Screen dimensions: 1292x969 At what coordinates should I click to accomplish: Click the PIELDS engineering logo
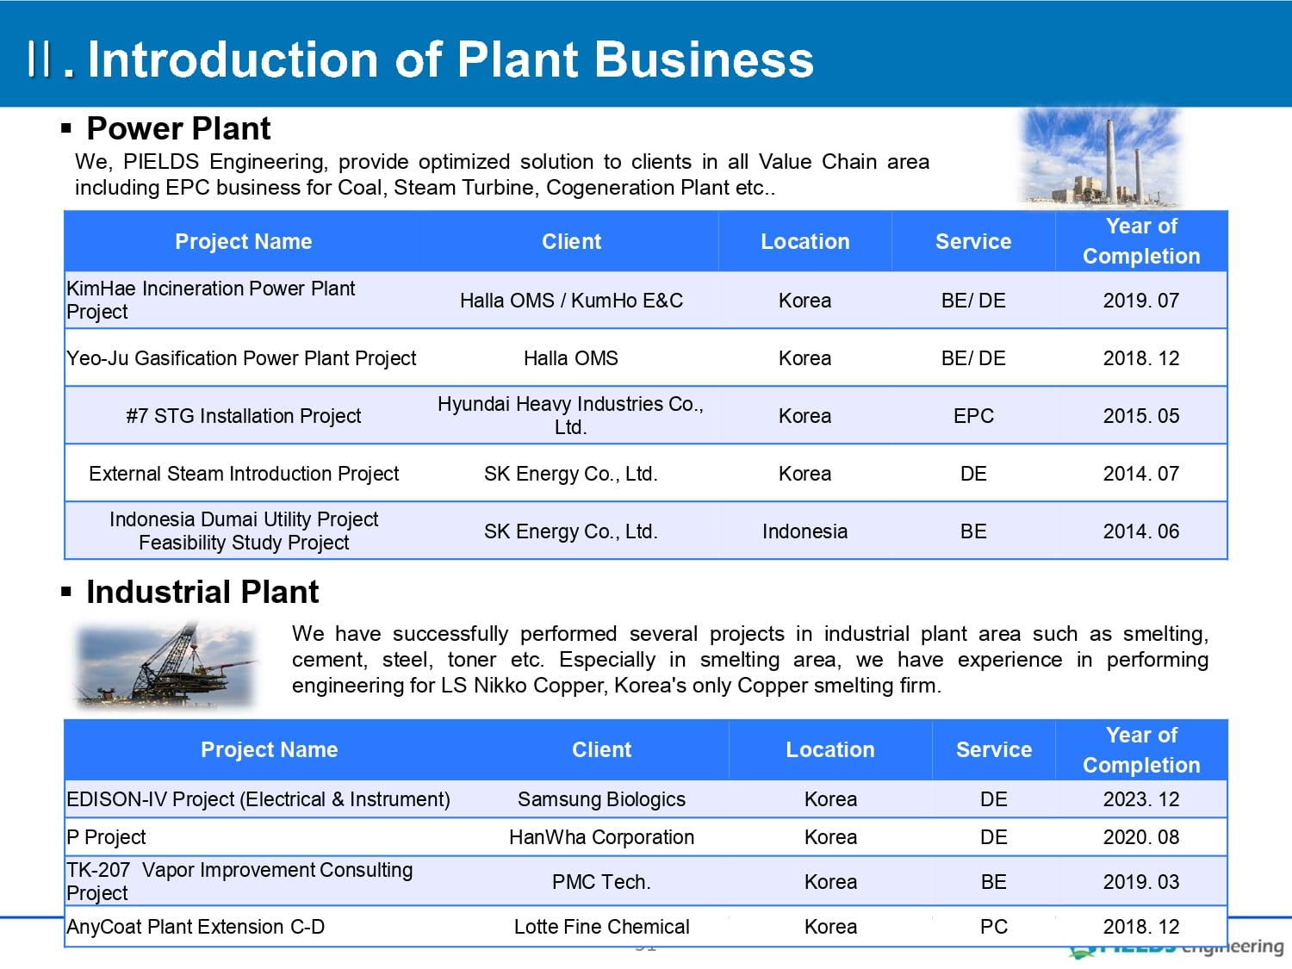1176,949
